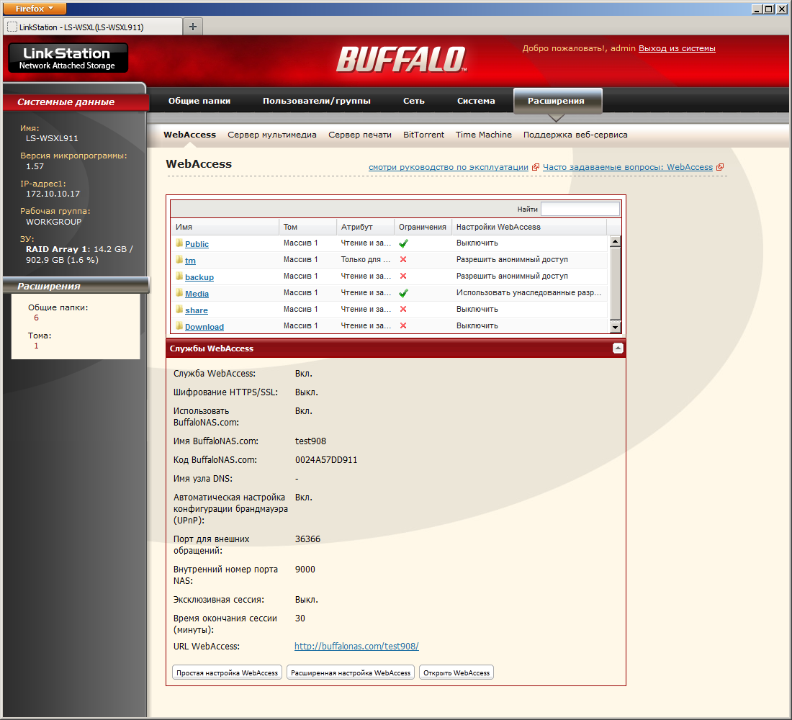Click the backup folder icon

[x=179, y=276]
